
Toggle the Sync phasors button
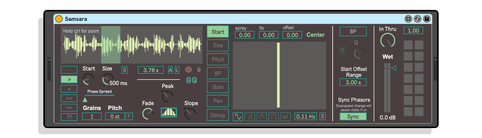[x=353, y=116]
